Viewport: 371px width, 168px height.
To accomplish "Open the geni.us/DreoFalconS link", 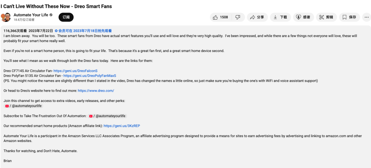I will click(76, 71).
